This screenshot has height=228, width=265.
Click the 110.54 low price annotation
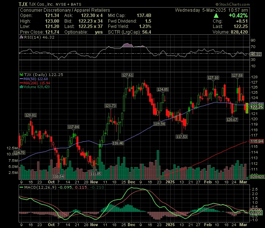coord(58,177)
